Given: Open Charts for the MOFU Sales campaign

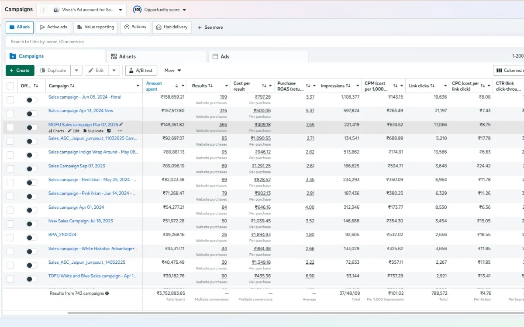Looking at the screenshot, I should 56,131.
